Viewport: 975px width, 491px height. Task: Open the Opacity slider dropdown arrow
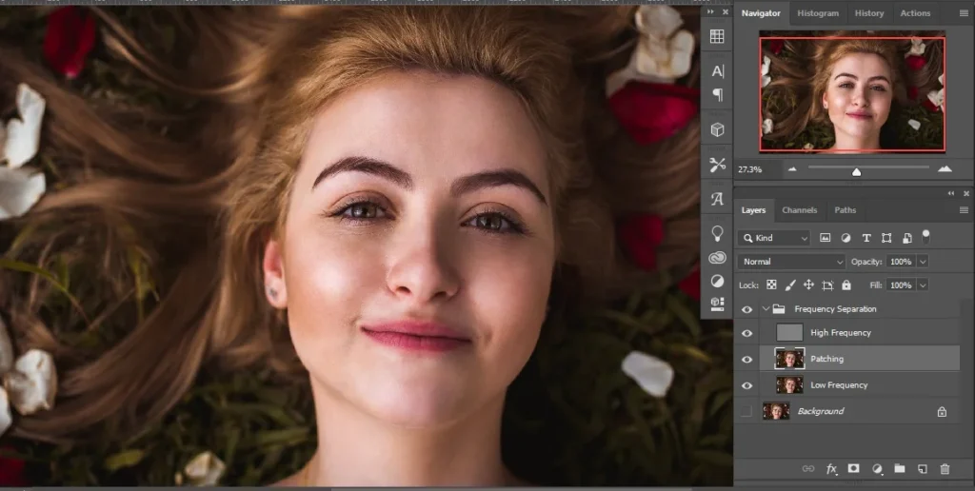click(x=923, y=262)
